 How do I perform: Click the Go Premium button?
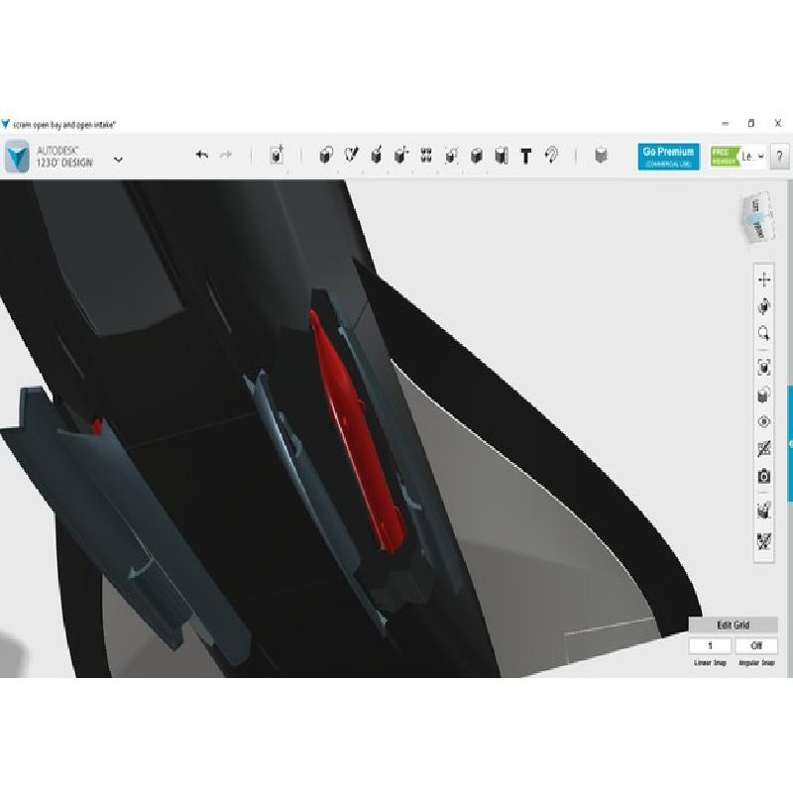[x=668, y=157]
